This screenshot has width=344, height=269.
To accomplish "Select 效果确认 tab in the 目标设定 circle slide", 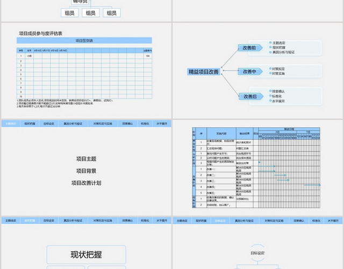I will coord(299,221).
